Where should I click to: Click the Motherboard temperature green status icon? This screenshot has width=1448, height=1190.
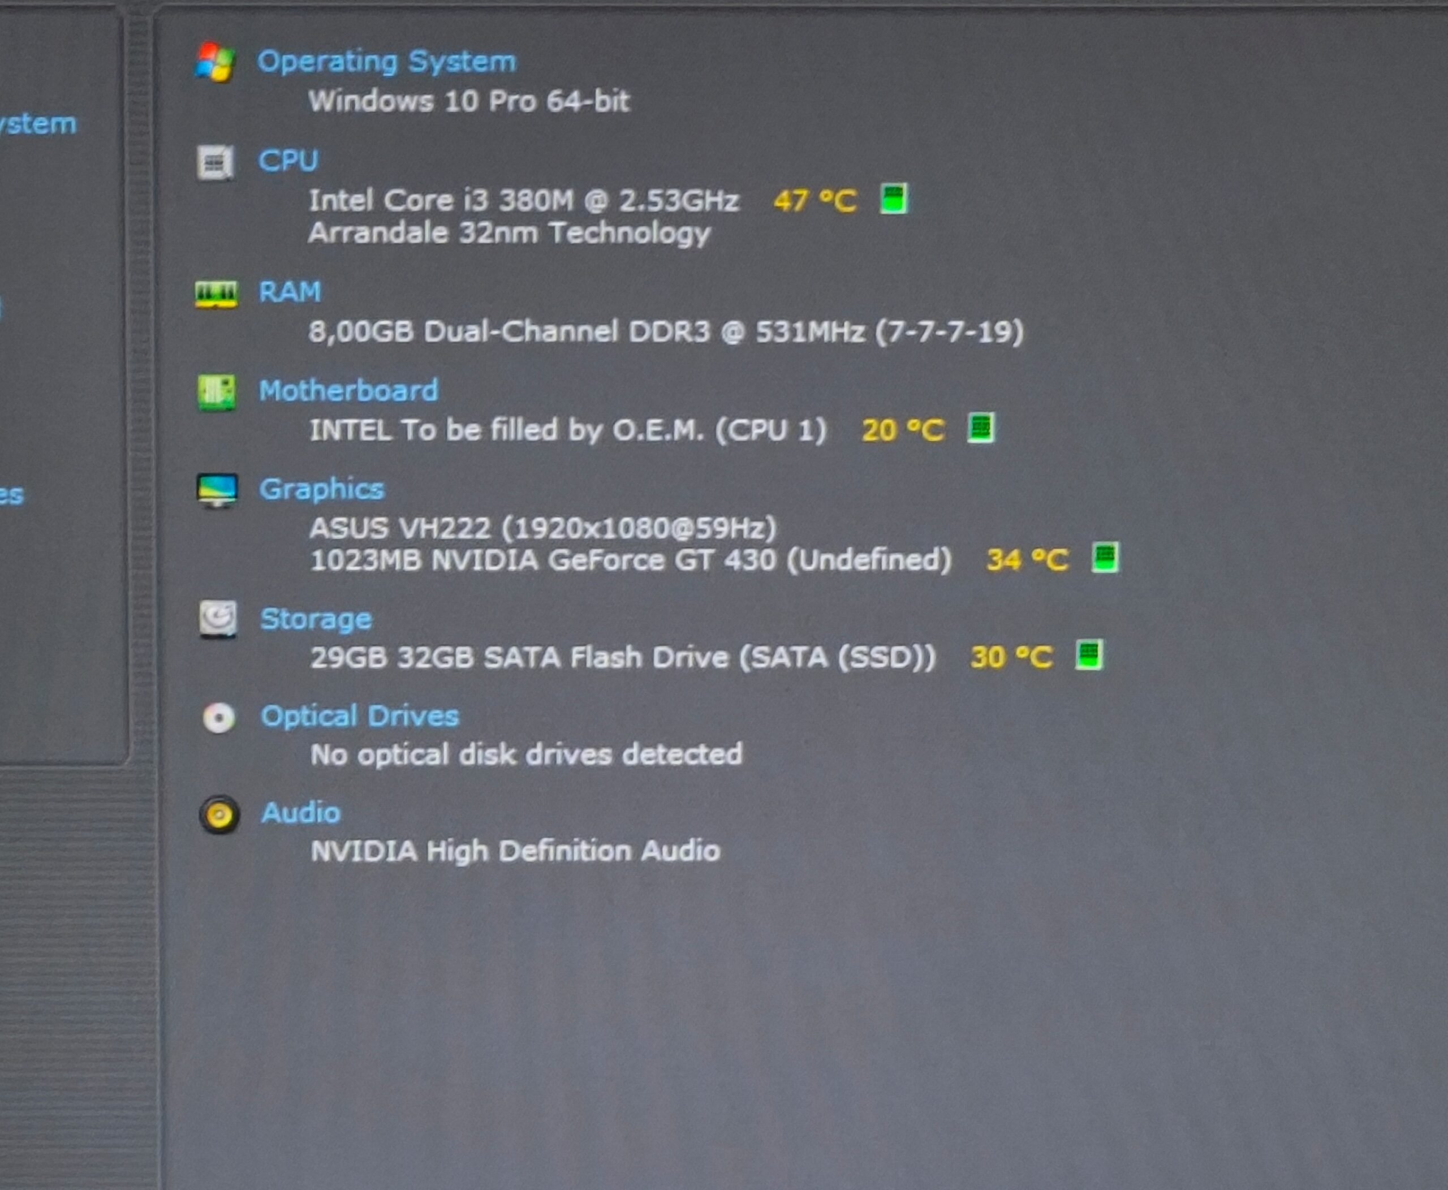pos(980,428)
